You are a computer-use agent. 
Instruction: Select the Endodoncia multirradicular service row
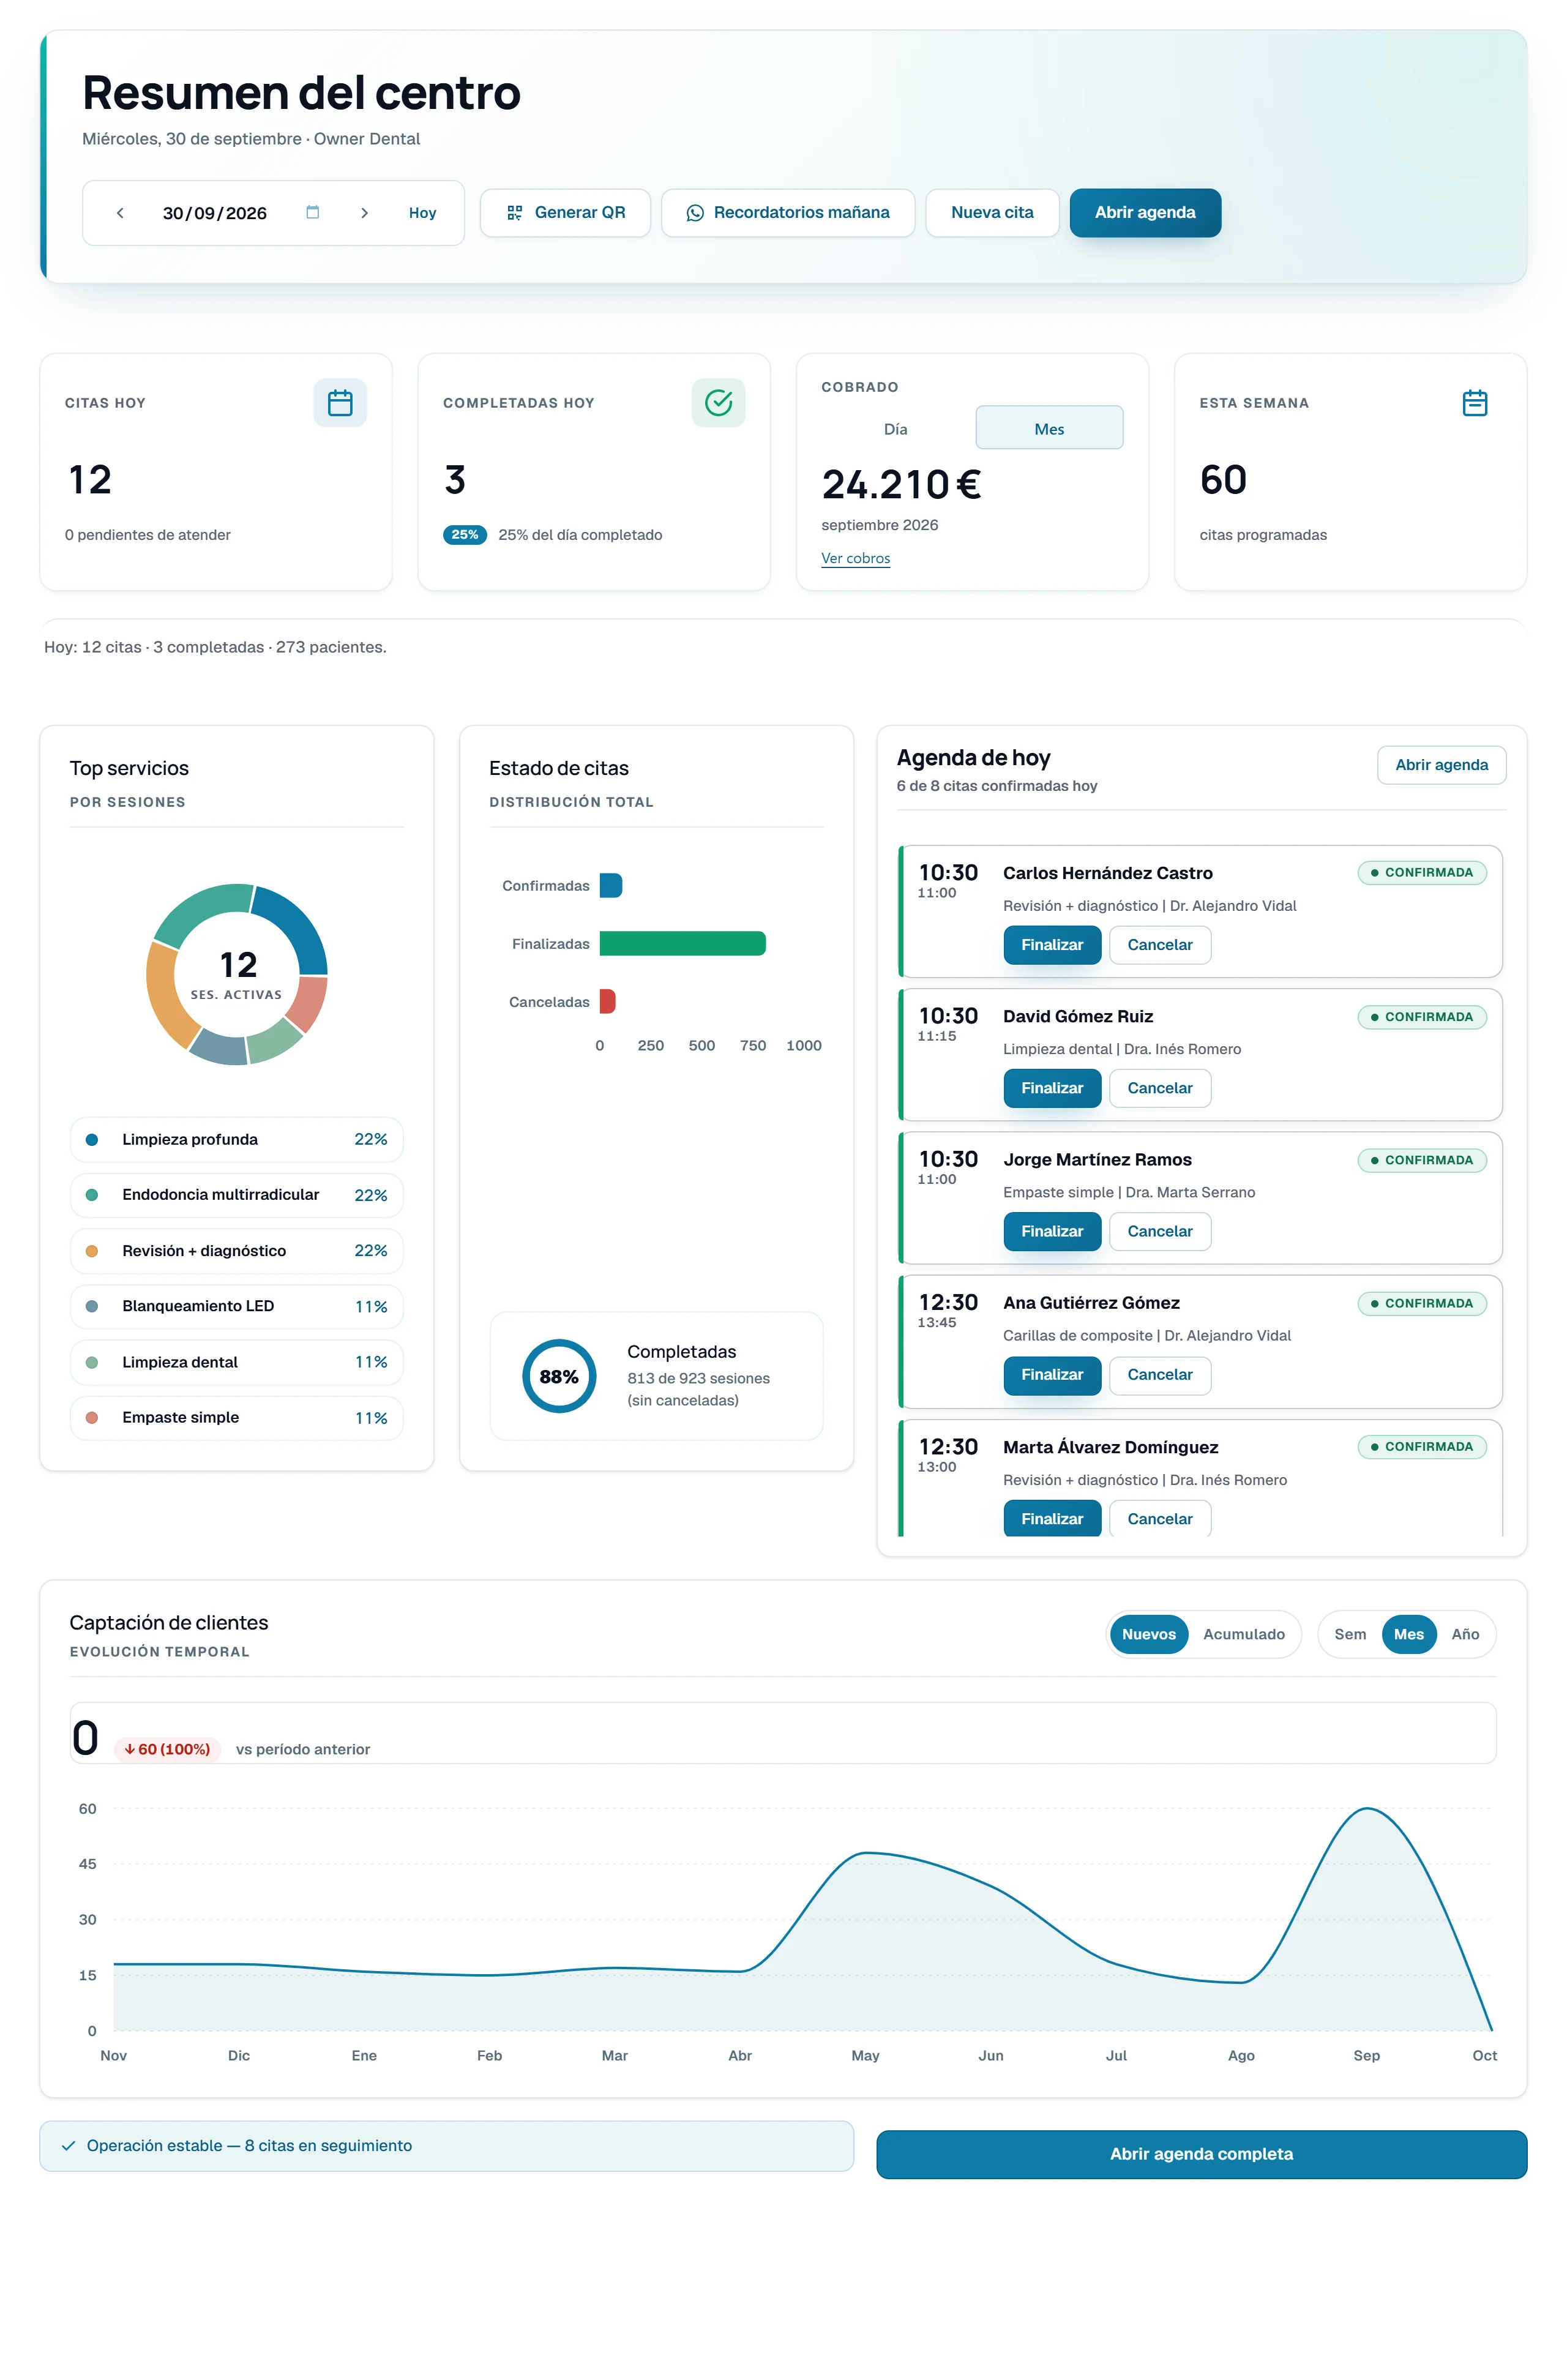coord(237,1195)
